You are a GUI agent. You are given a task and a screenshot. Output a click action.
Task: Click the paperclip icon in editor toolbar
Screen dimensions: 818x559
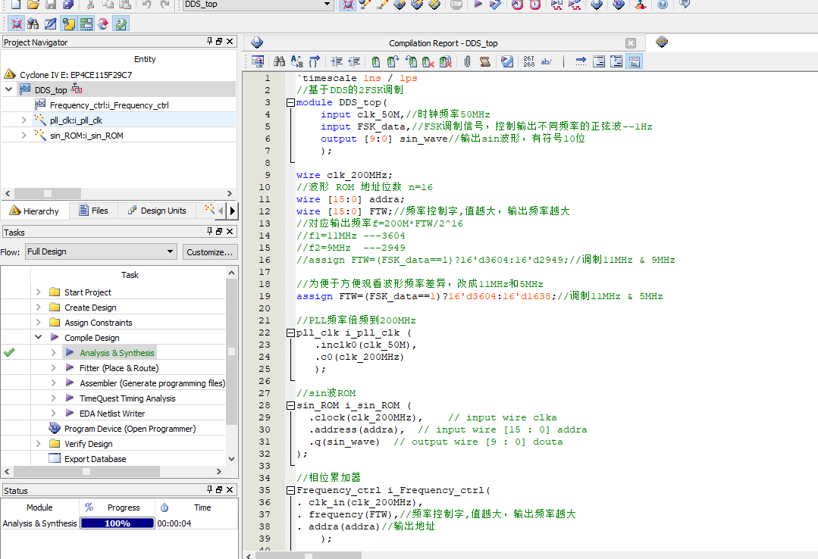pos(468,61)
